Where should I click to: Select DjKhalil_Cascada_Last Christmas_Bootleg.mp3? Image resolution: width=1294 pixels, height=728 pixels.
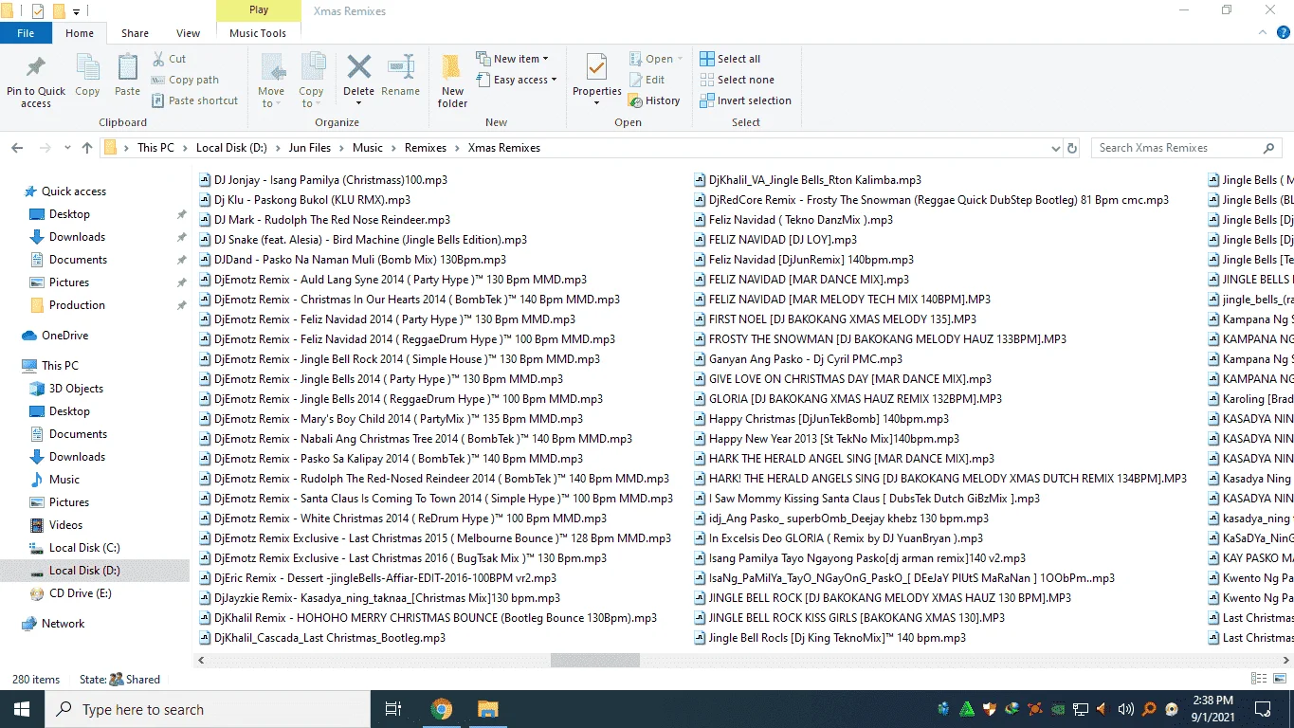[322, 638]
